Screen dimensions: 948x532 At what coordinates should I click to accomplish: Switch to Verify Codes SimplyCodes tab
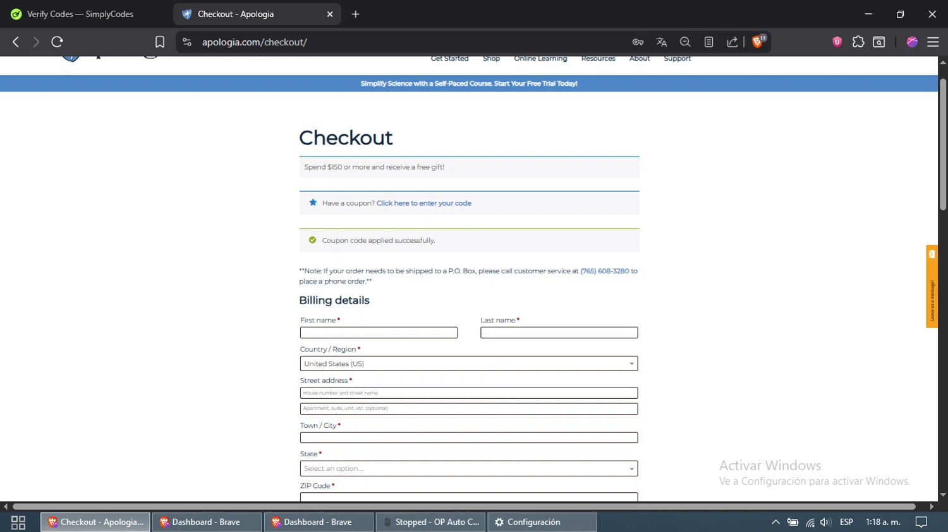(x=80, y=14)
